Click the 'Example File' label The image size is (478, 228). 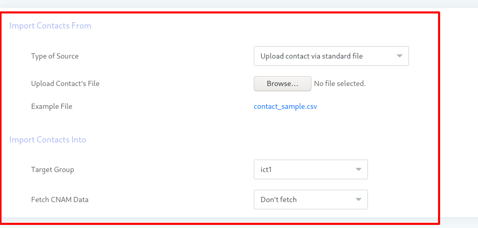[51, 106]
